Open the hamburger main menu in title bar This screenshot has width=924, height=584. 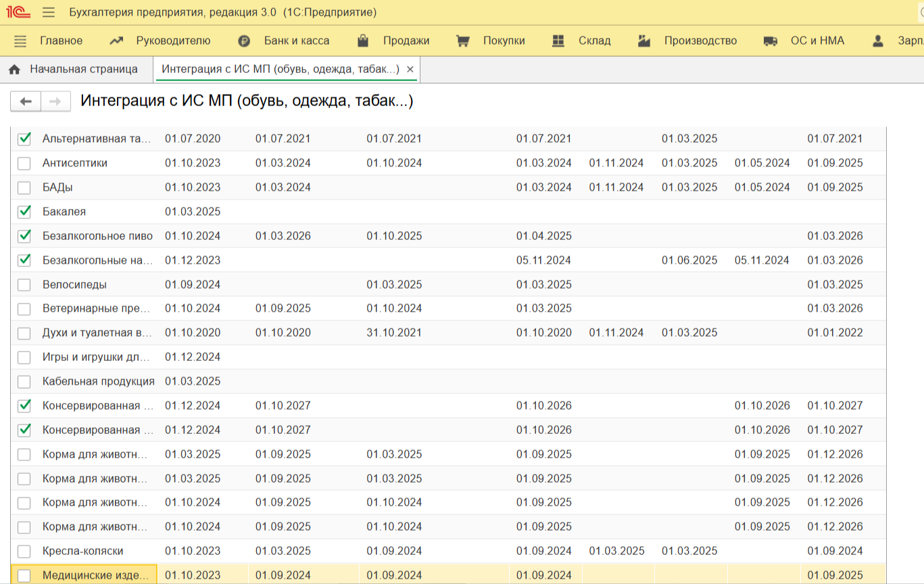click(x=48, y=12)
